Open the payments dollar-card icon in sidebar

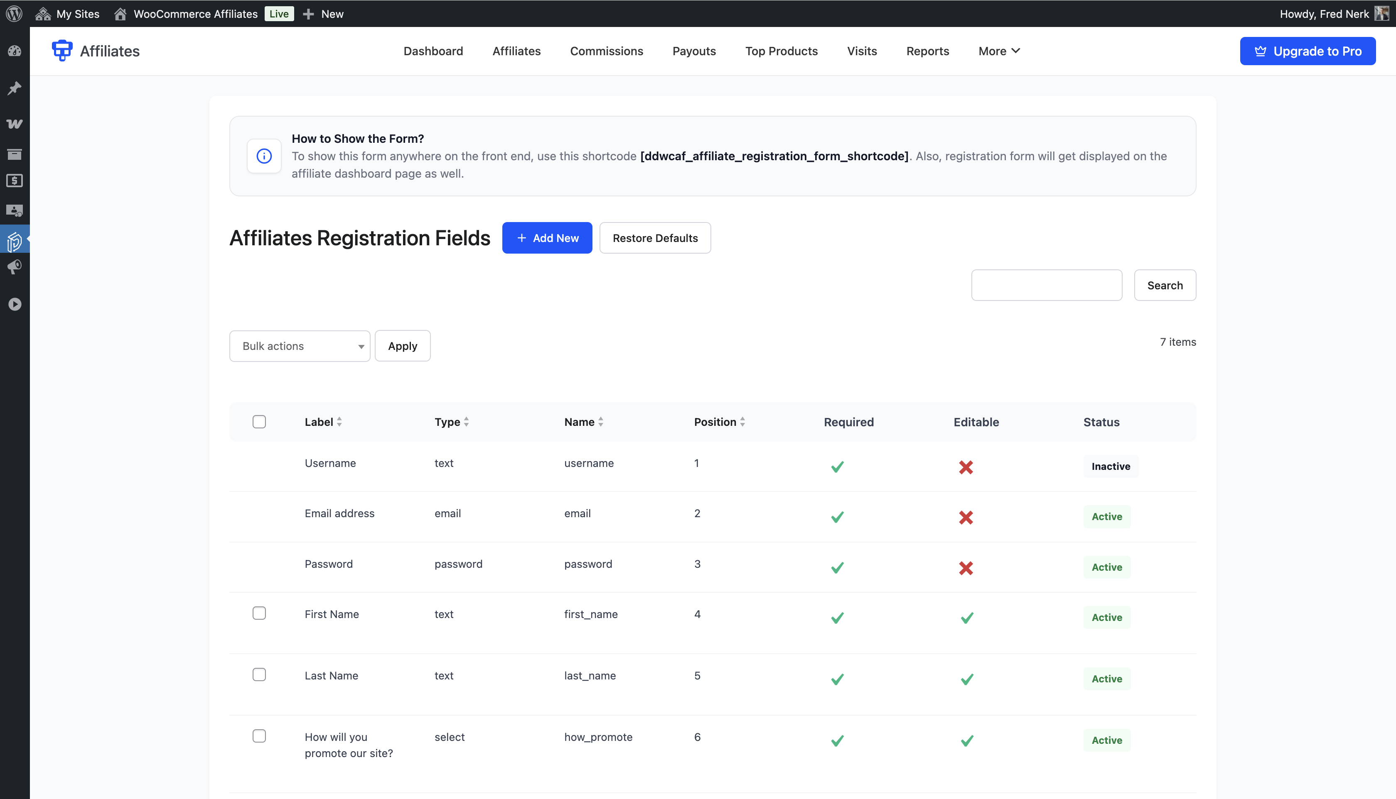coord(15,181)
